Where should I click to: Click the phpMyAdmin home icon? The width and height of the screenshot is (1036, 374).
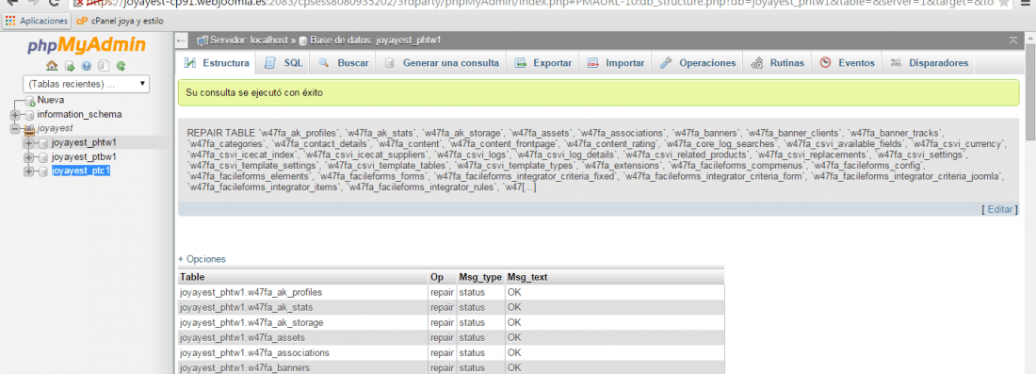tap(52, 66)
